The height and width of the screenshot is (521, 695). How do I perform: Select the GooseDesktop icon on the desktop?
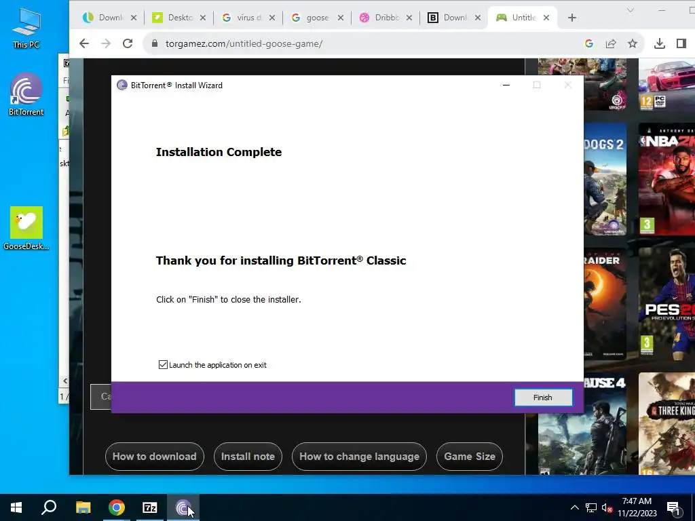click(26, 228)
